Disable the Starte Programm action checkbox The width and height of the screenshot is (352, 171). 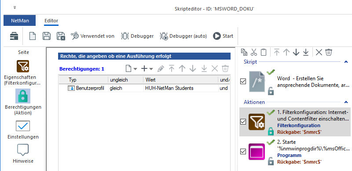click(243, 152)
